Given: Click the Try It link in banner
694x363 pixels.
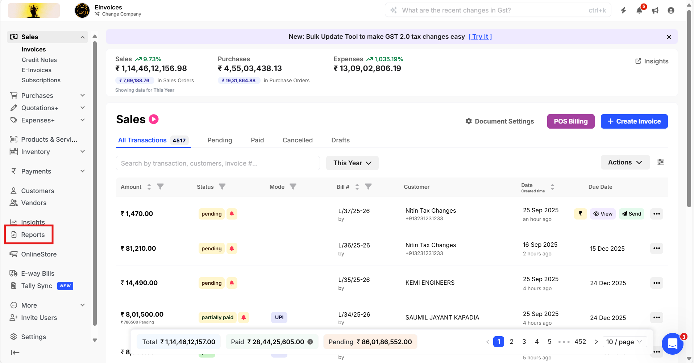Looking at the screenshot, I should (x=480, y=37).
